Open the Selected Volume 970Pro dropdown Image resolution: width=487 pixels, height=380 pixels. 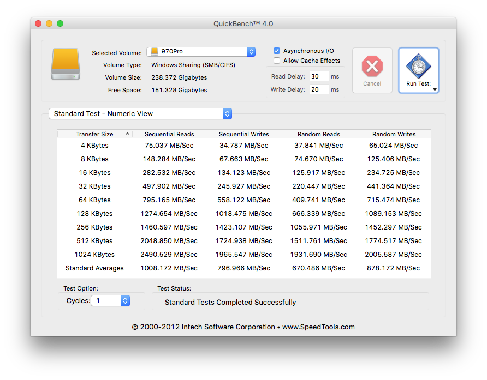point(201,51)
